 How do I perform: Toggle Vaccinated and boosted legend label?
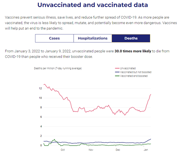pyautogui.click(x=134, y=76)
